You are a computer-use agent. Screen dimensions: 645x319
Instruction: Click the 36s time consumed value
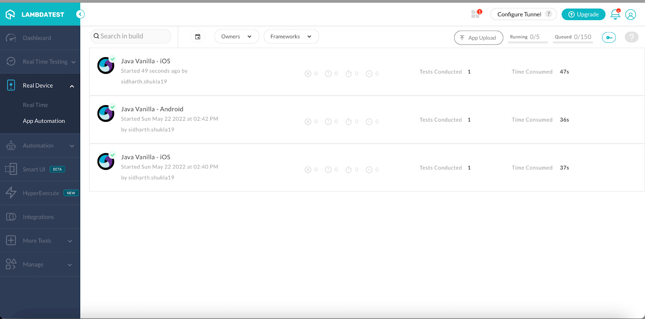pos(564,120)
